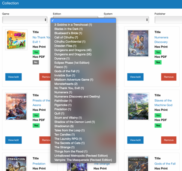View/edit the Numenera Discovery entry
Viewport: 182px width, 171px height.
pyautogui.click(x=135, y=77)
